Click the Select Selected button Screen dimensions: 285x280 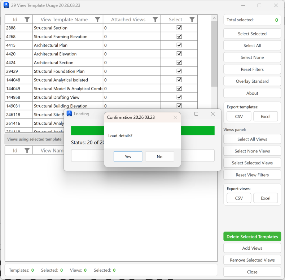click(252, 34)
